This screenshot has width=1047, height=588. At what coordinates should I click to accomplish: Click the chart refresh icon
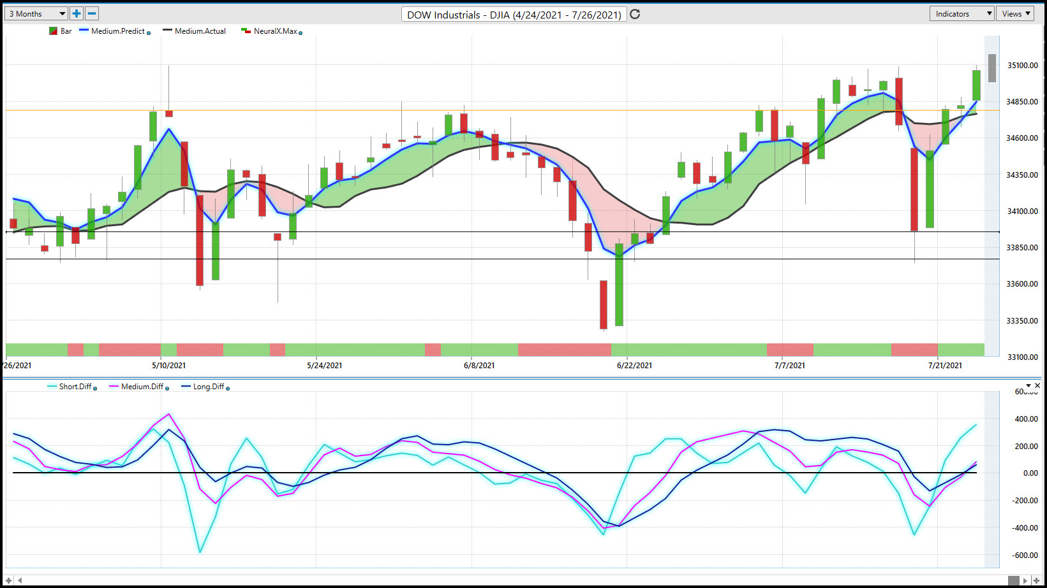635,14
